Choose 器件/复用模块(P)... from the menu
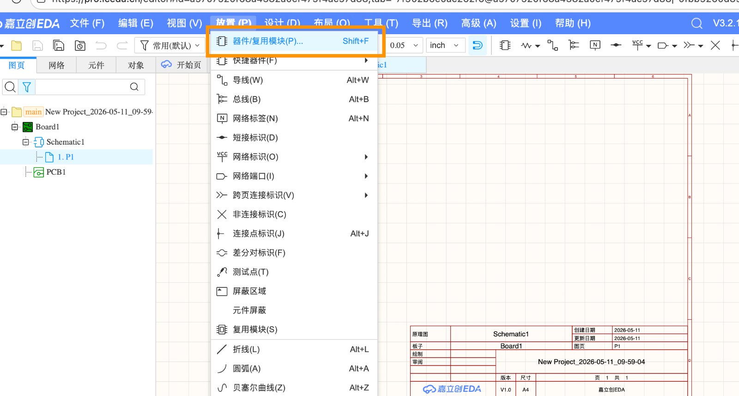Screen dimensions: 739x396 point(294,41)
